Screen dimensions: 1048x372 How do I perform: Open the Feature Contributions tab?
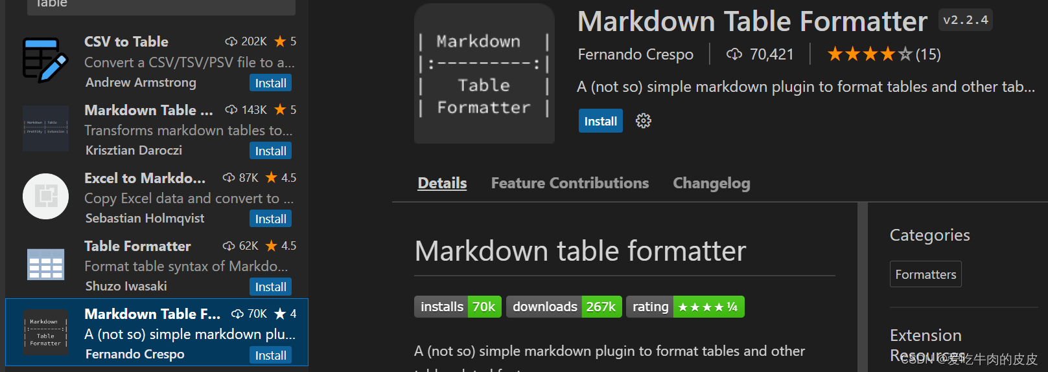tap(570, 183)
